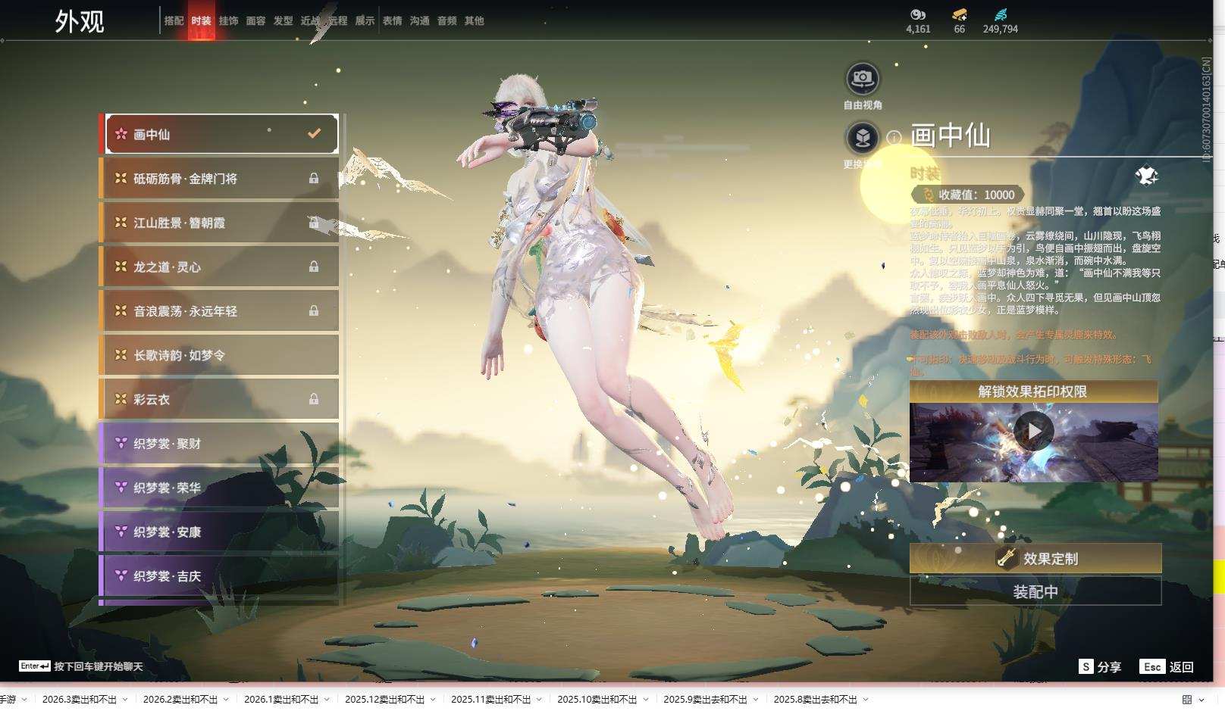Click the Esc key return icon
Viewport: 1225px width, 711px height.
tap(1152, 666)
